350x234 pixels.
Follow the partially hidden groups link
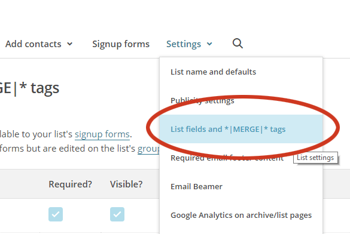click(148, 149)
